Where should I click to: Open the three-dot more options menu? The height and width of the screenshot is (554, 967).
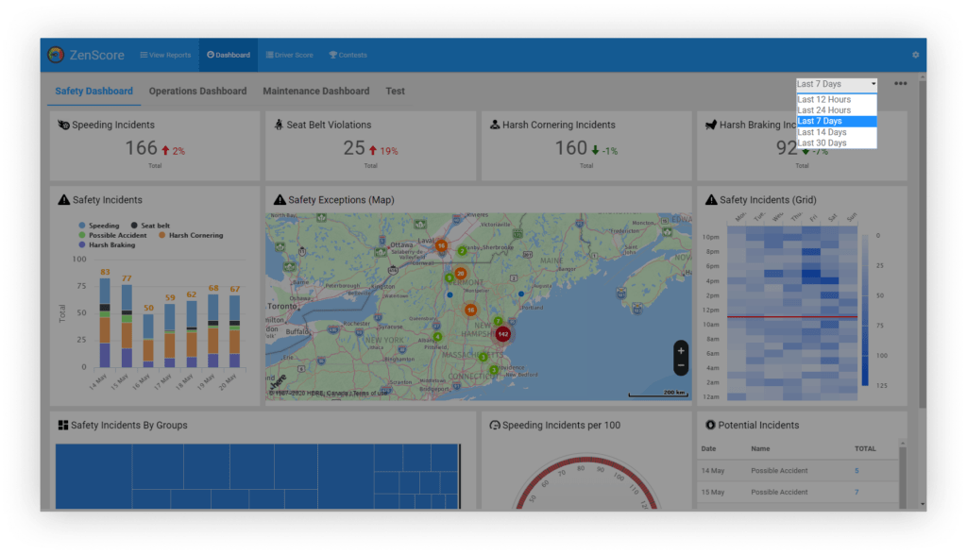tap(900, 83)
